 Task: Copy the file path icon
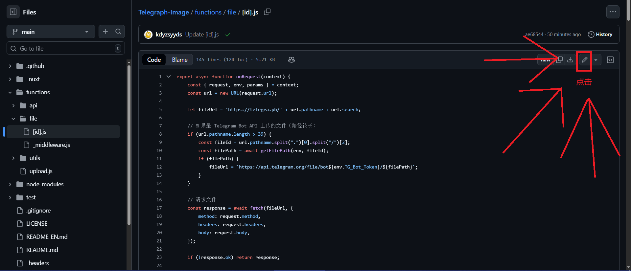(267, 12)
